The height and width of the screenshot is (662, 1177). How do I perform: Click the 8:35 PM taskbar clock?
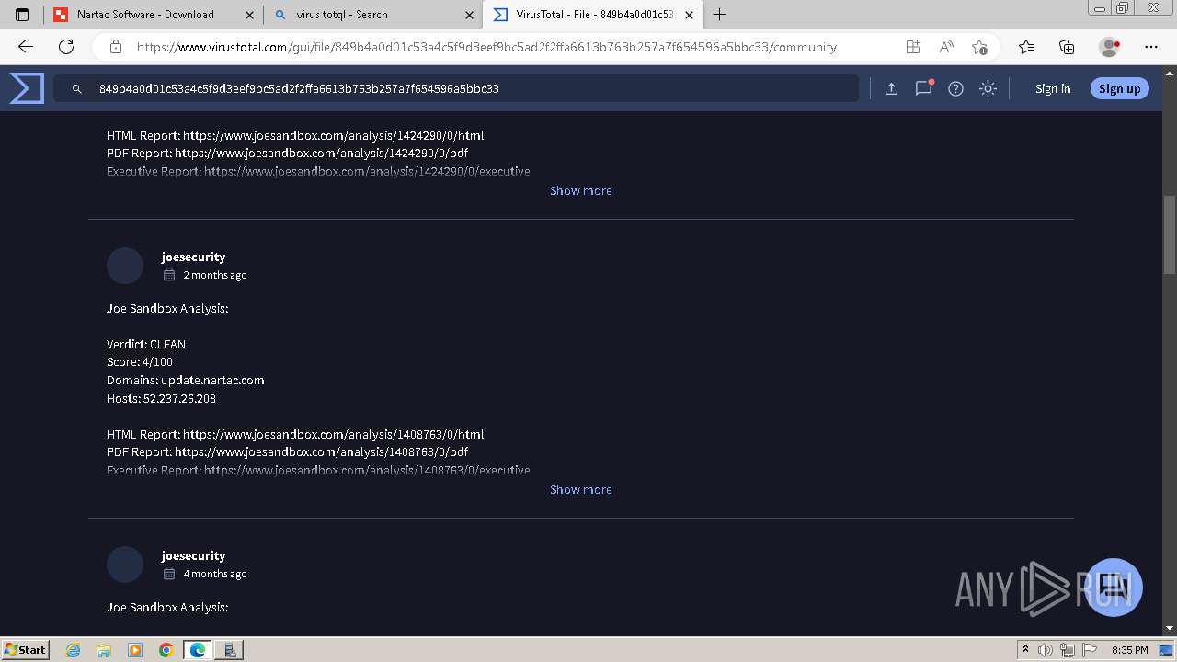[x=1129, y=650]
